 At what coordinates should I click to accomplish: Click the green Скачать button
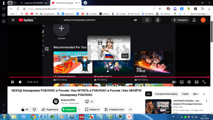click(69, 109)
